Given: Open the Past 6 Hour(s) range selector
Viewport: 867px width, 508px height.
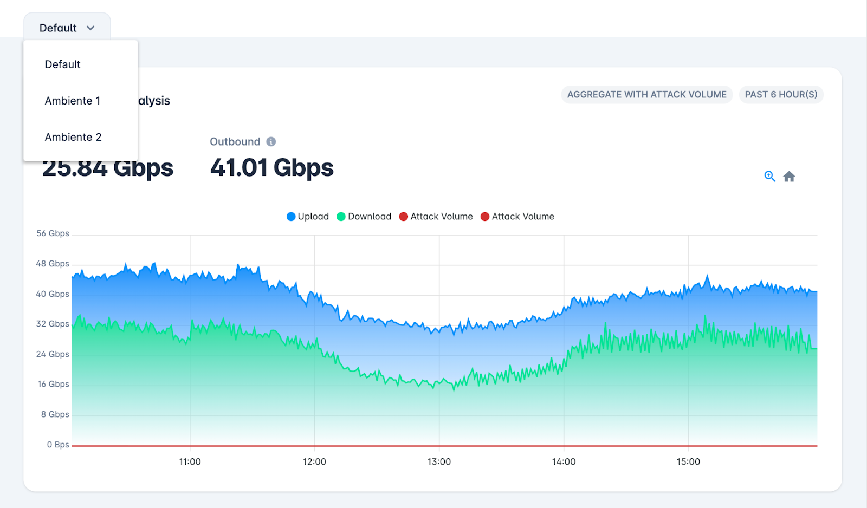Looking at the screenshot, I should coord(781,94).
